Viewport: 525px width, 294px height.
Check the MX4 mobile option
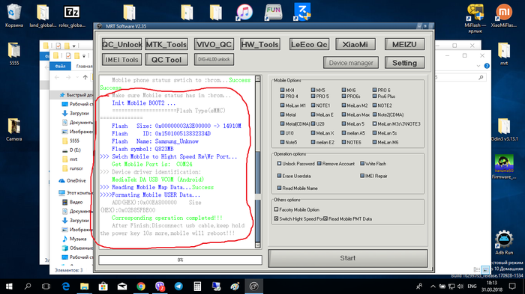(x=282, y=90)
